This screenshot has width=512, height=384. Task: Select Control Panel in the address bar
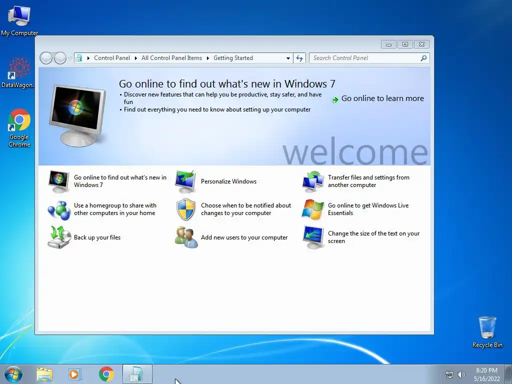(112, 58)
